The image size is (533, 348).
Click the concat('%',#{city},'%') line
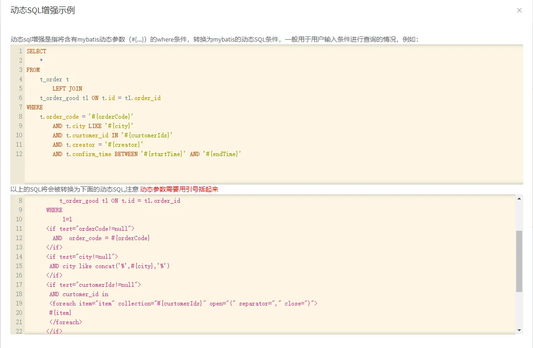coord(110,266)
